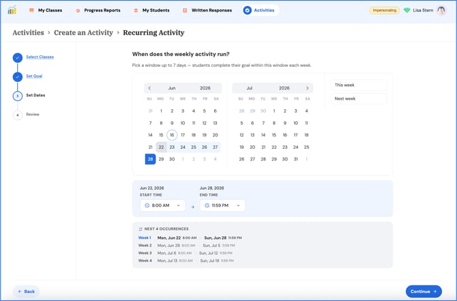Choose the Next week preset
Screen dimensions: 457x301
359,98
